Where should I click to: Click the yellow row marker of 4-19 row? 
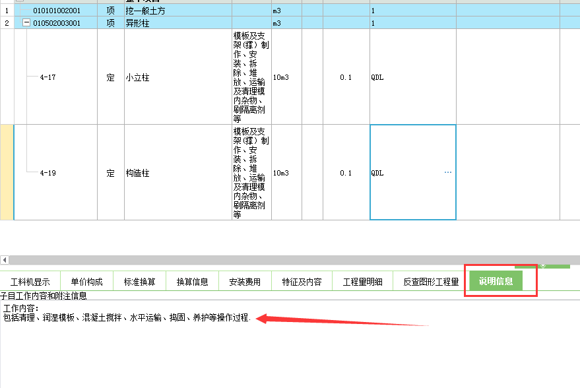[7, 172]
